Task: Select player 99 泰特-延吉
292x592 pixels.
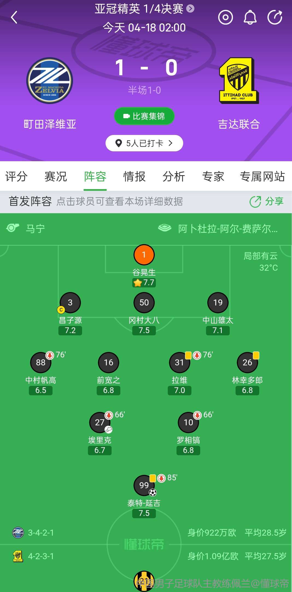Action: coord(144,486)
